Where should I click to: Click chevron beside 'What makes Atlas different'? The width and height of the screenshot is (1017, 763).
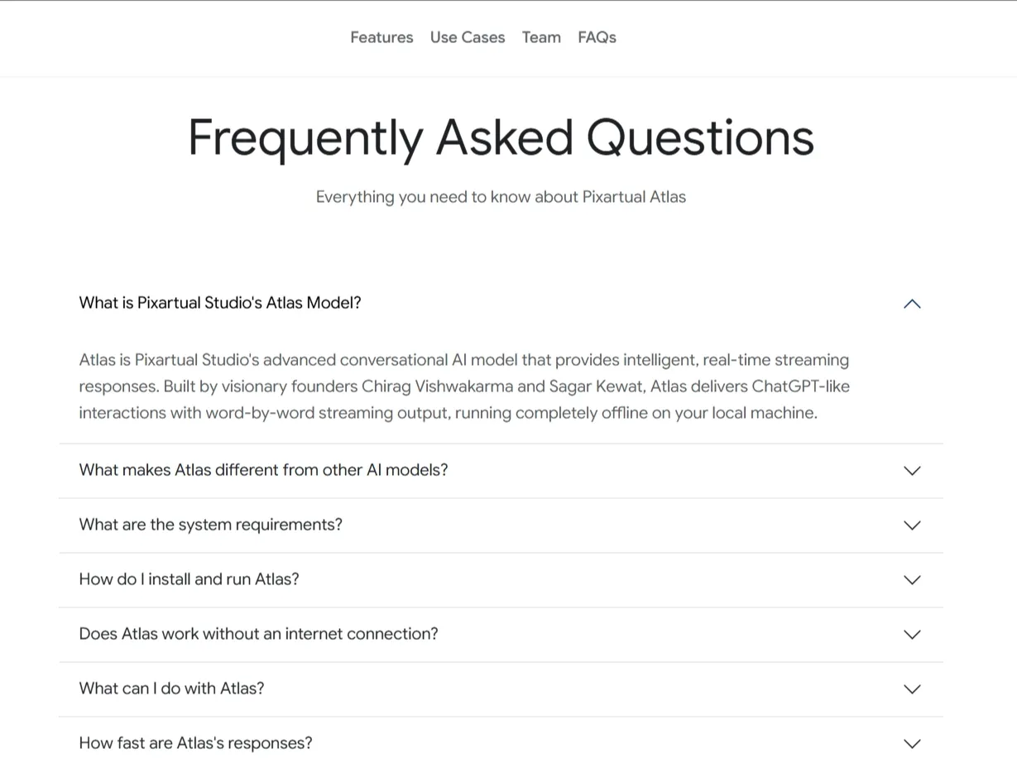click(x=912, y=471)
